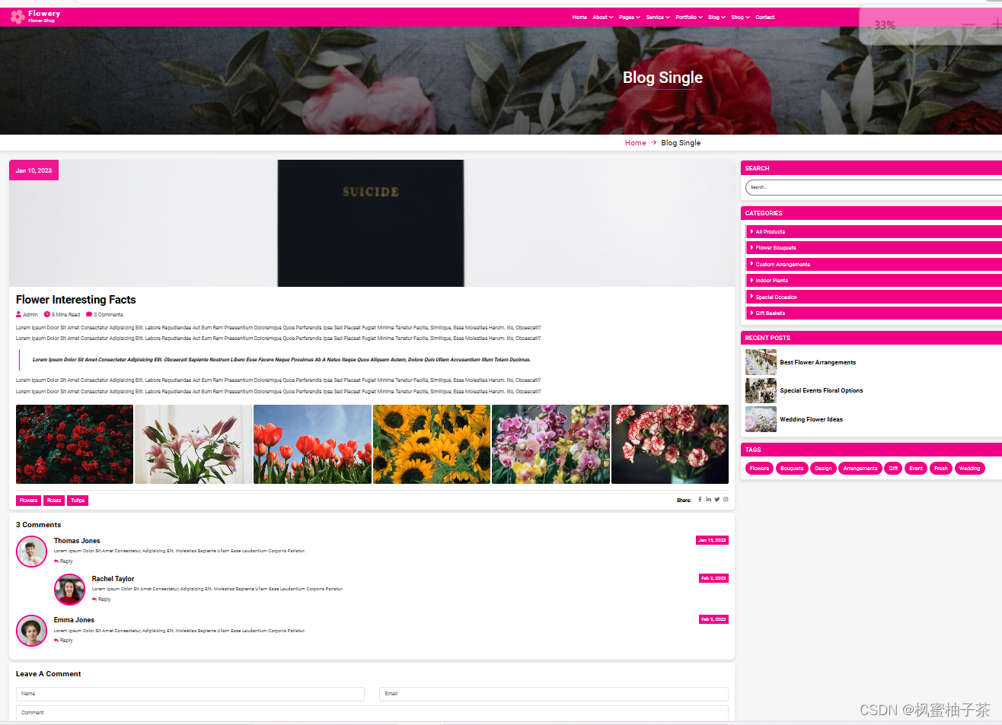Open the Contact nav menu item
The width and height of the screenshot is (1002, 725).
point(765,17)
